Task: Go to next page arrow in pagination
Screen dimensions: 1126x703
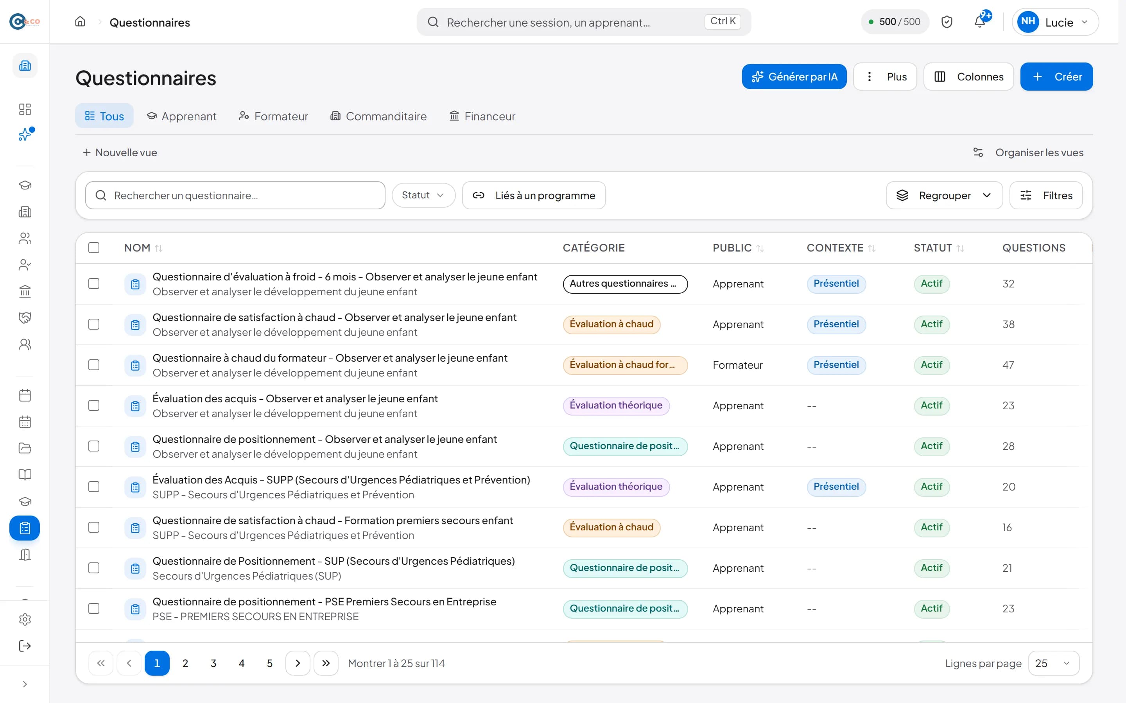Action: [x=298, y=663]
